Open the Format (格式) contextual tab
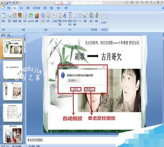The image size is (164, 147). pos(58,8)
